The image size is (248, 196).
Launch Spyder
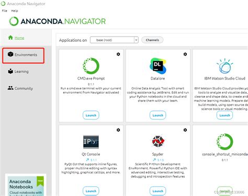tap(158, 191)
